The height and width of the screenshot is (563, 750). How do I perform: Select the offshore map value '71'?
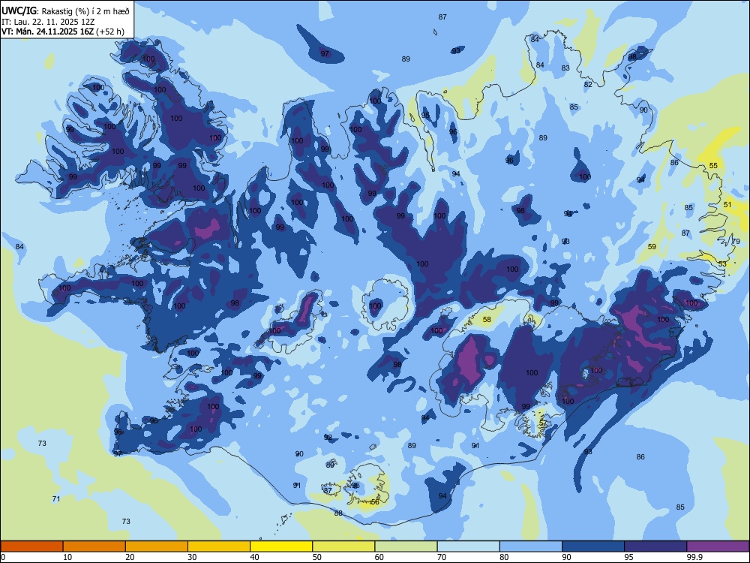[56, 499]
